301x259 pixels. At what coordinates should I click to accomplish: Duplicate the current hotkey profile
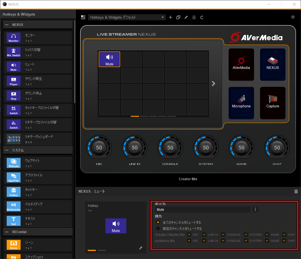(x=178, y=18)
